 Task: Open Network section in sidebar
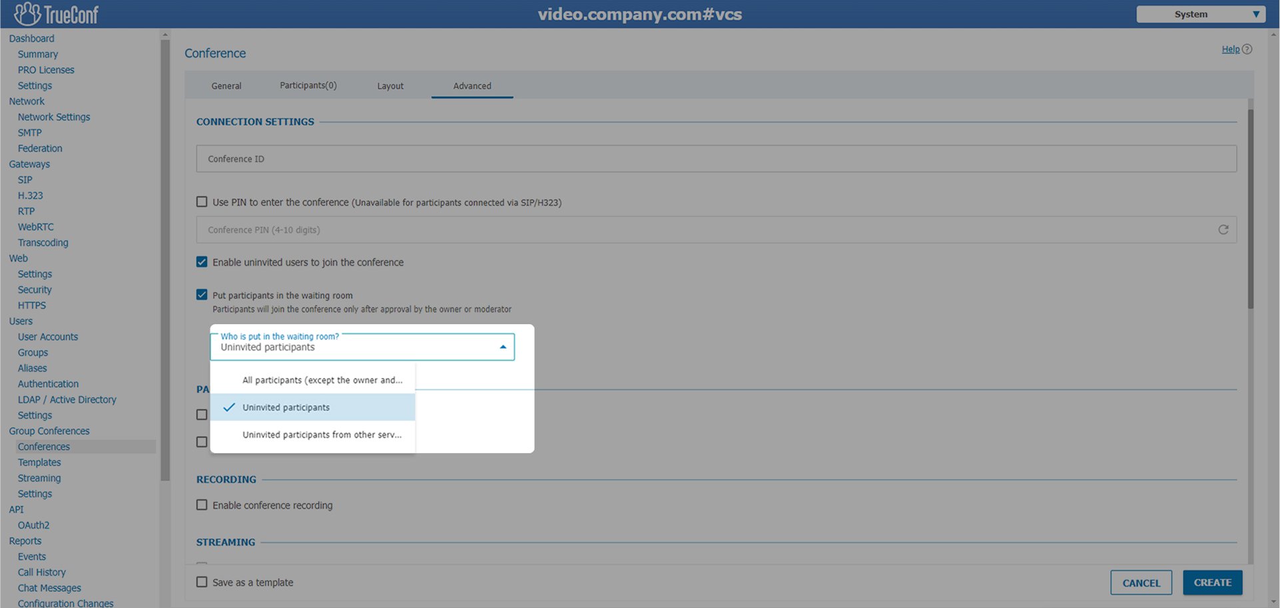[27, 101]
